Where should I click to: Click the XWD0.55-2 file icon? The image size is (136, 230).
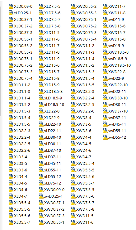73,7
